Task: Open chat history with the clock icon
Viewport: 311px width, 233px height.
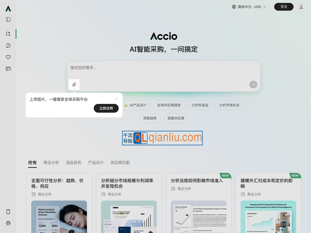Action: point(8,46)
